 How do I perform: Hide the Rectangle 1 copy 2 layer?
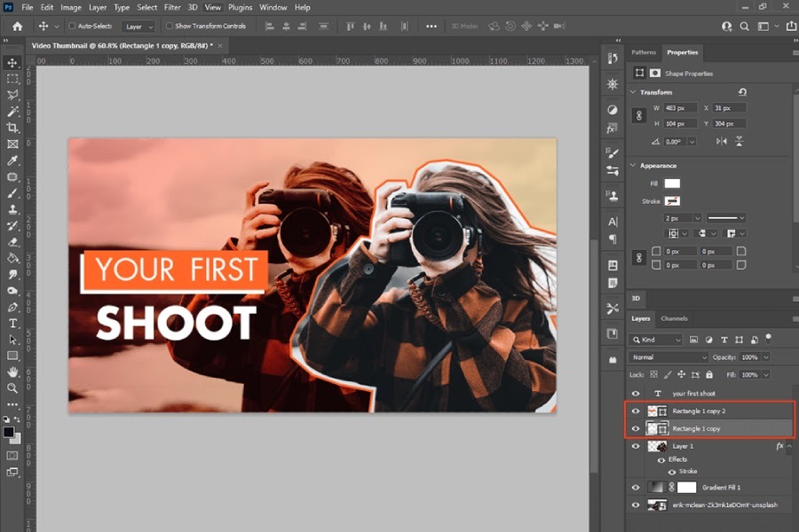coord(636,411)
